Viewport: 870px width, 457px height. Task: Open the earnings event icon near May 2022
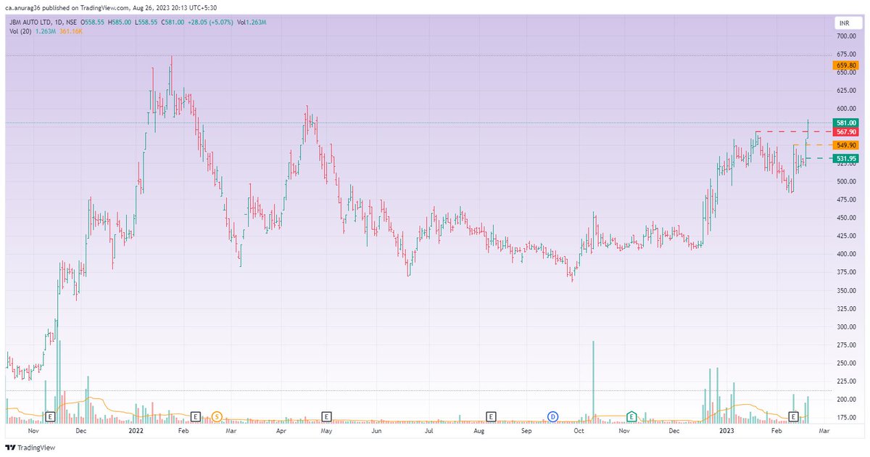pyautogui.click(x=326, y=416)
